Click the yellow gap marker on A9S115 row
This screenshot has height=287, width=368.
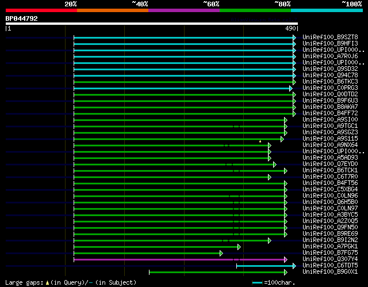[x=260, y=141]
